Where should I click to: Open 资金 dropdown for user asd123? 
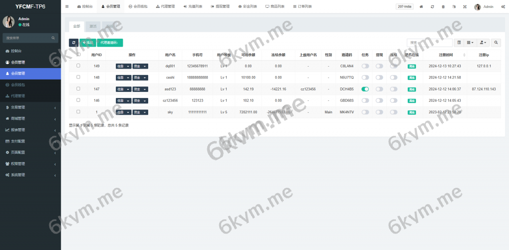coord(140,89)
